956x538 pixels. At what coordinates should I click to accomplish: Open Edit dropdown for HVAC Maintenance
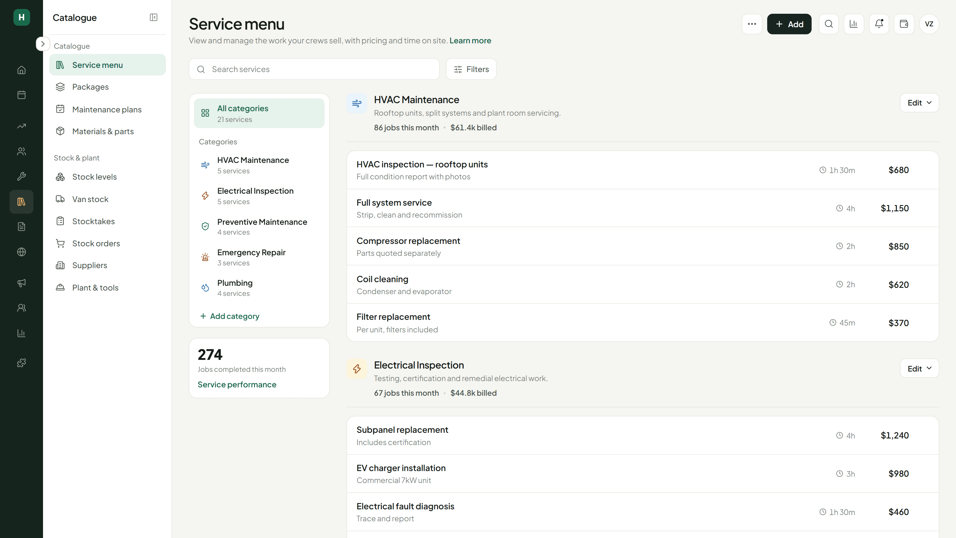(919, 103)
